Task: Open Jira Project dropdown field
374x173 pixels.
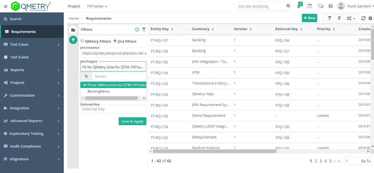Action: point(113,67)
